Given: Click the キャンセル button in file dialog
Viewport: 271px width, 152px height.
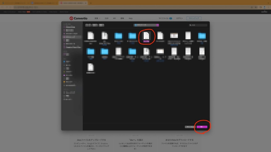Looking at the screenshot, I should pos(190,127).
